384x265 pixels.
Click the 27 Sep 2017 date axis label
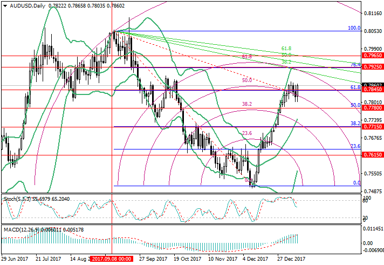coord(153,259)
